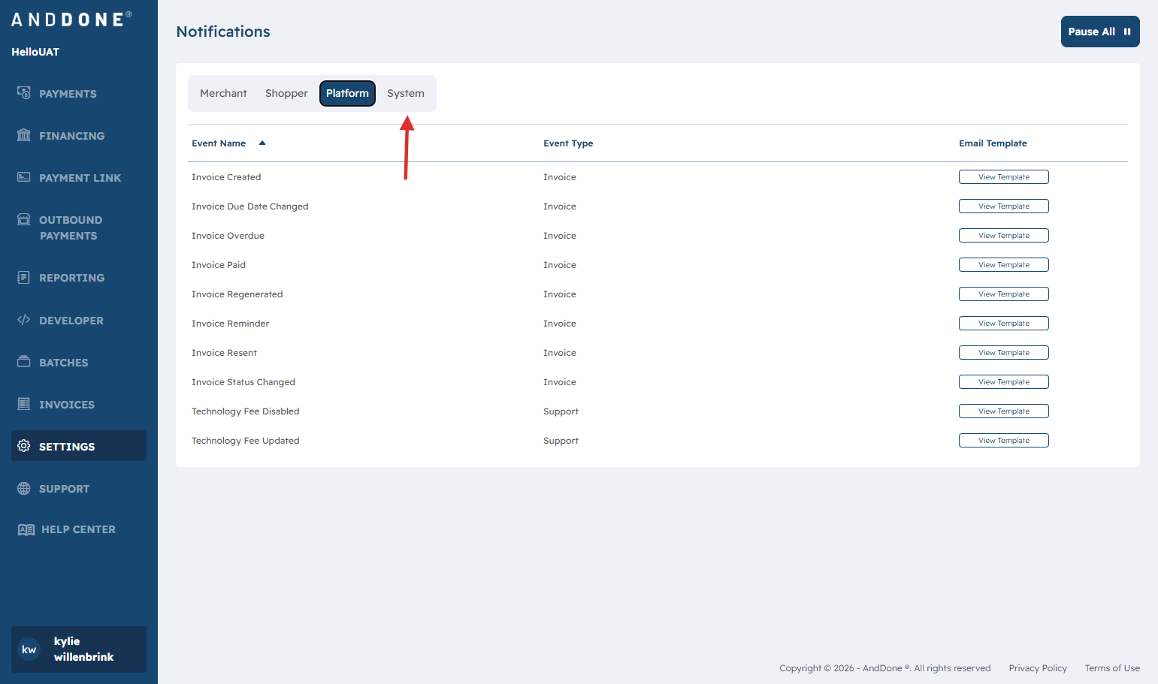1158x684 pixels.
Task: View template for Invoice Paid
Action: (x=1004, y=265)
